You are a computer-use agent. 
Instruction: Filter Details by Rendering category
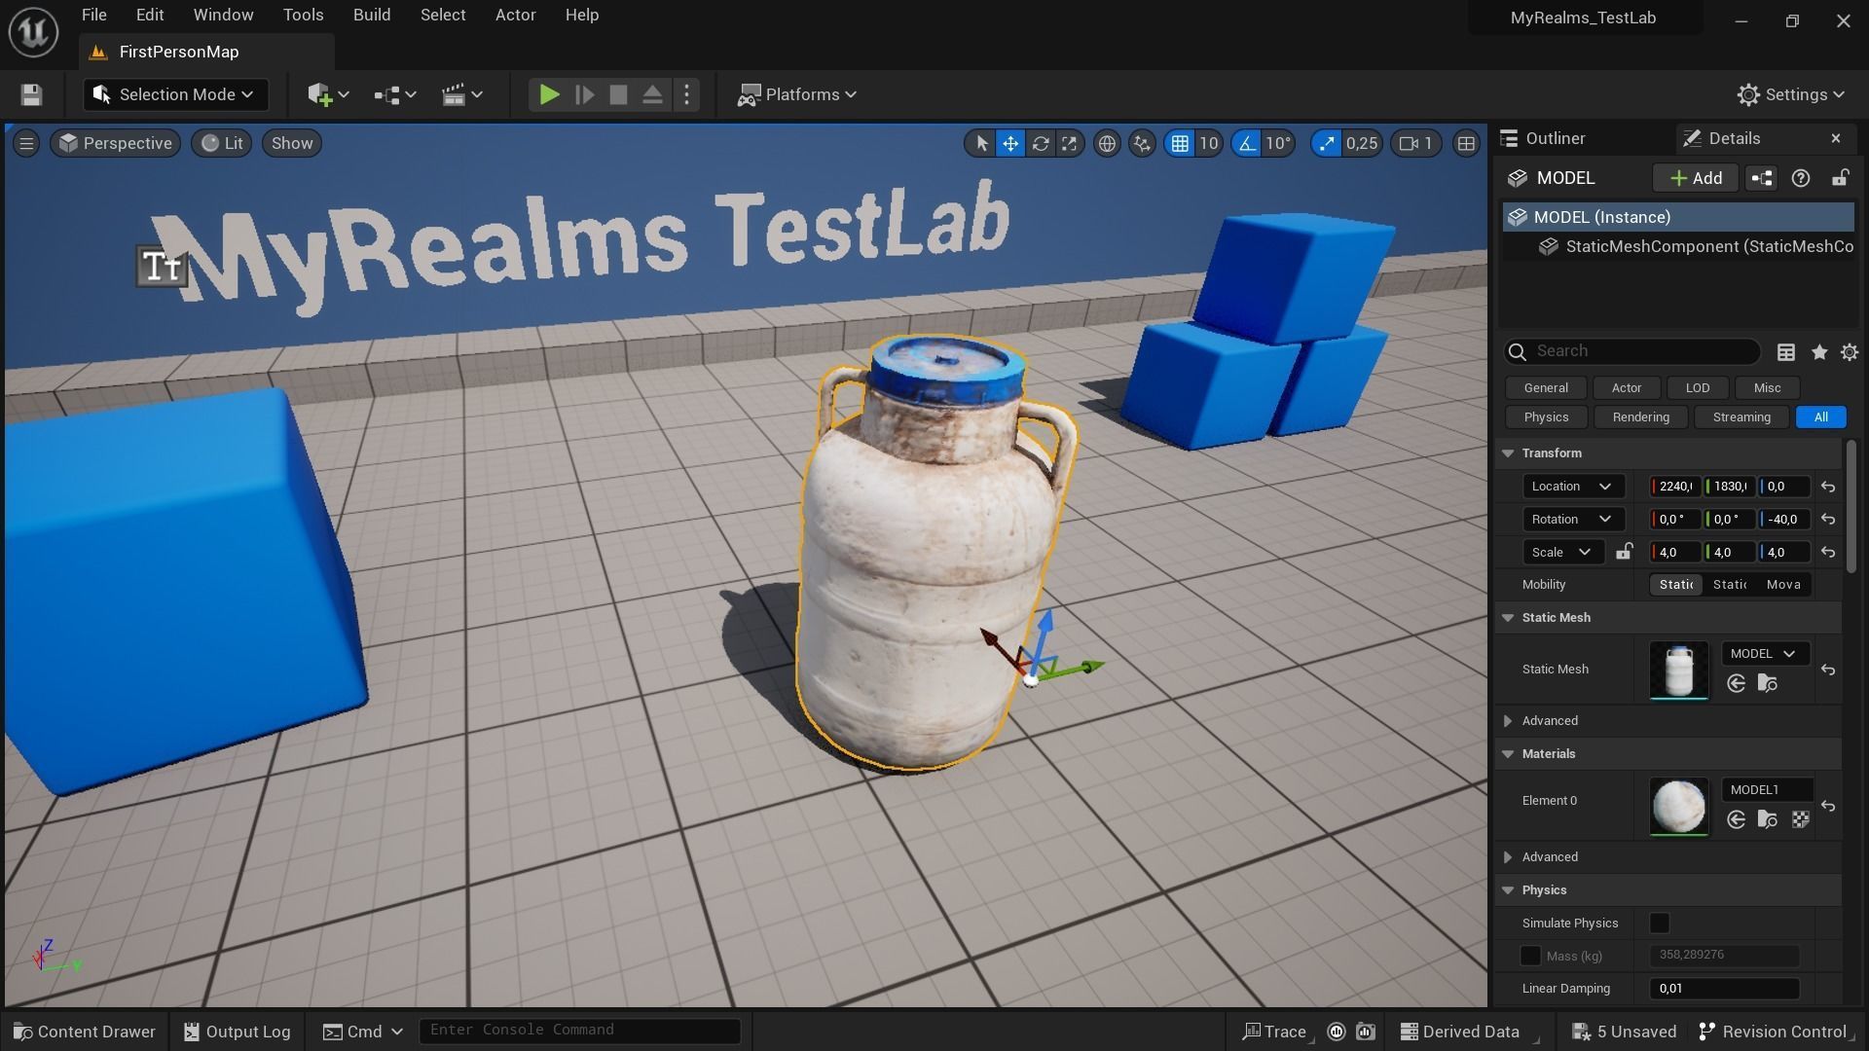click(x=1640, y=417)
